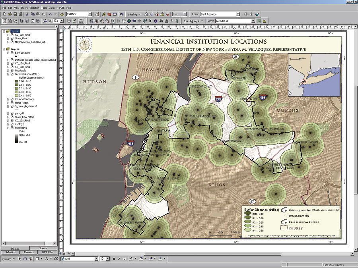Click the Print icon in toolbar
The image size is (358, 268).
21,14
